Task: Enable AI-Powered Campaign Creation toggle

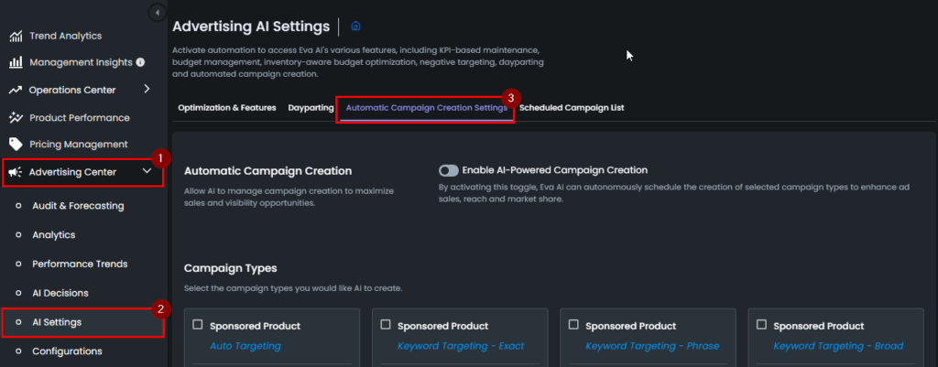Action: pos(449,170)
